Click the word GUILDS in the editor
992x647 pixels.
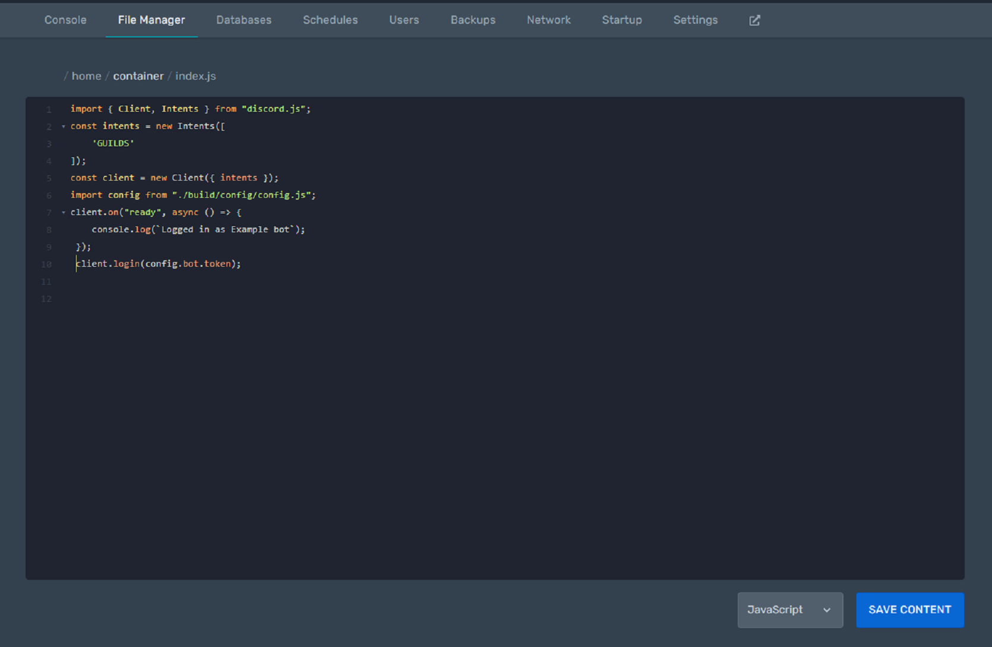tap(113, 143)
